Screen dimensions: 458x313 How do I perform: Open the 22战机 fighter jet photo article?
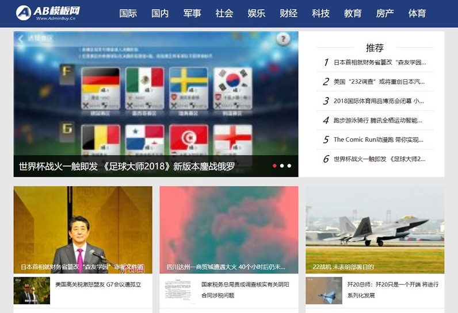point(375,230)
